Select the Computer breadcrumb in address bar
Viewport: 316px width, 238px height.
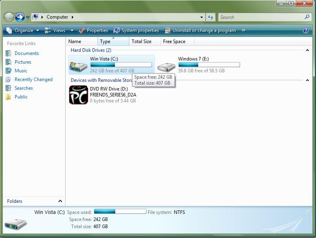click(57, 17)
